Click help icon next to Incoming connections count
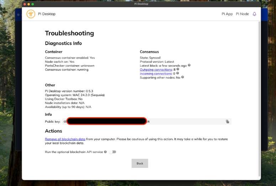This screenshot has width=276, height=186. click(177, 73)
